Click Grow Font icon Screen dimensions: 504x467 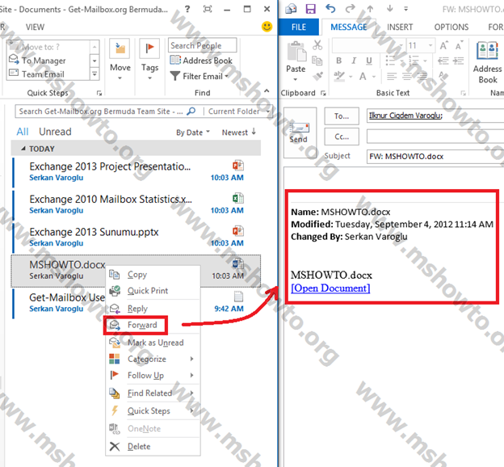[x=444, y=45]
